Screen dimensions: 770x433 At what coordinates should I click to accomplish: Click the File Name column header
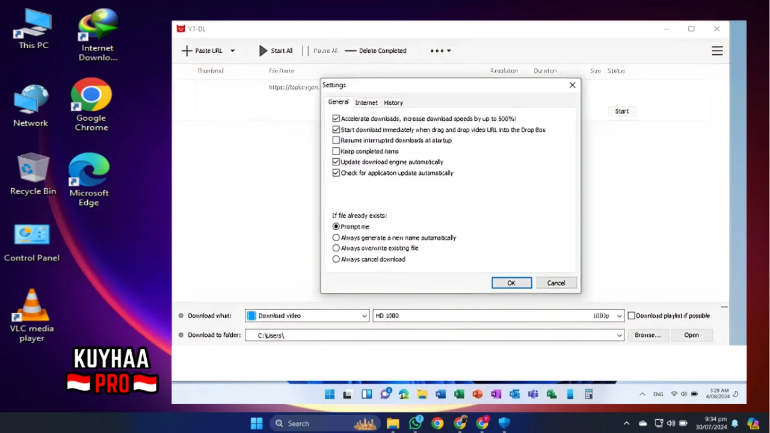tap(282, 71)
